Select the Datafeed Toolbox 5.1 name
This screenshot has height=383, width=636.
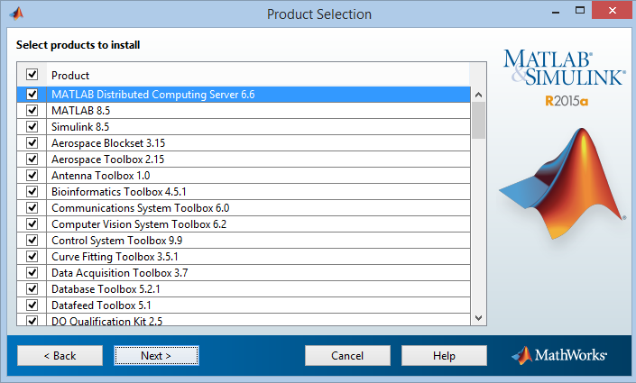pyautogui.click(x=101, y=305)
